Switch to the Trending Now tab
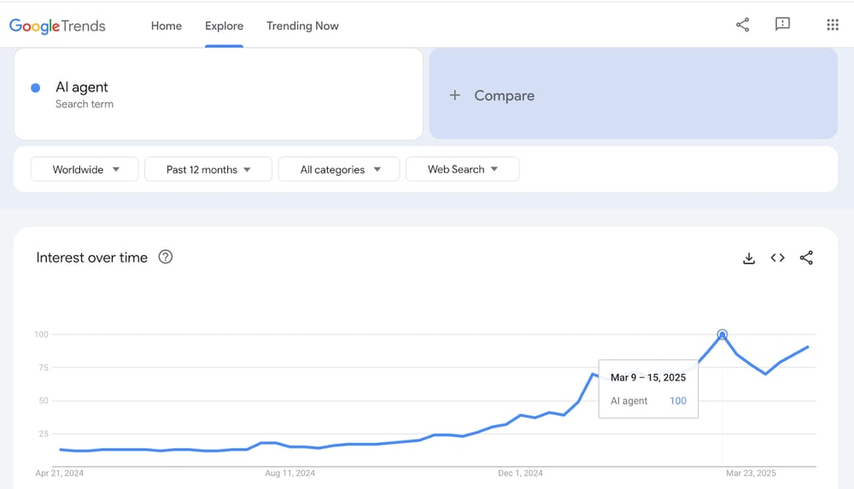854x489 pixels. (x=302, y=26)
